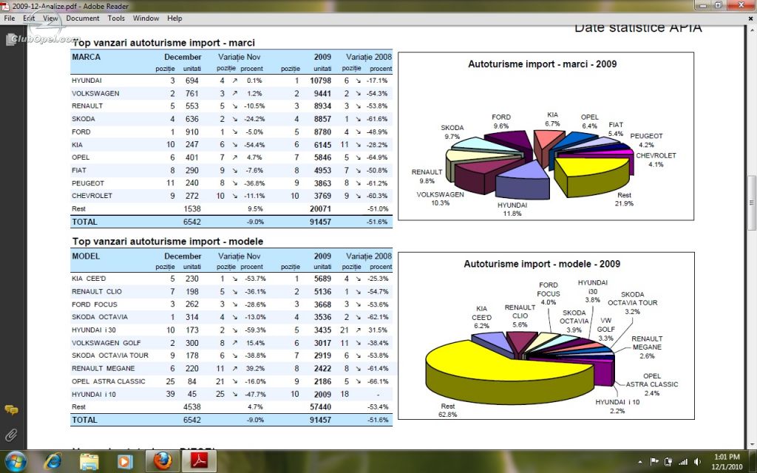Open the File menu
757x473 pixels.
tap(9, 18)
